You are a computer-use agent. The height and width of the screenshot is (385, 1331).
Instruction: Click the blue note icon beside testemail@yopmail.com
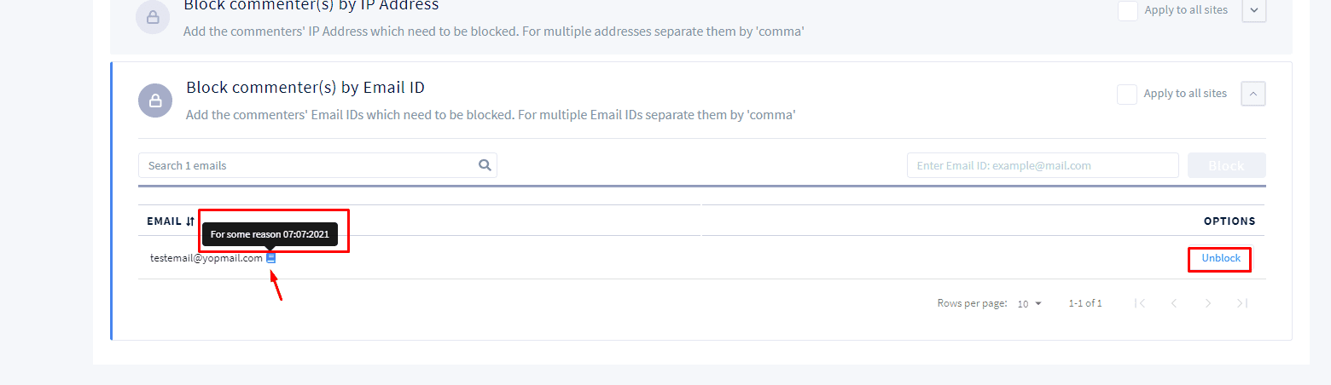271,258
